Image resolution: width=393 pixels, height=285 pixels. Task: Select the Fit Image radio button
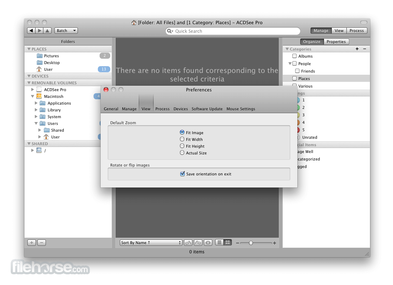182,132
